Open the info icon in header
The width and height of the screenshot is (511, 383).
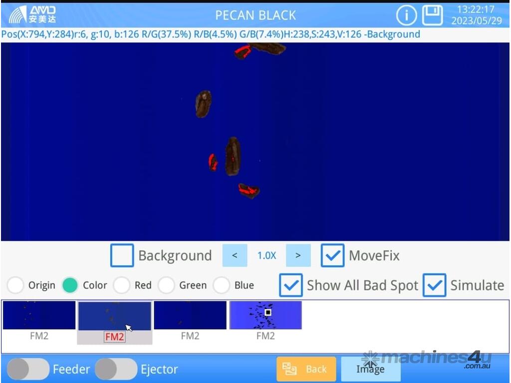point(406,15)
